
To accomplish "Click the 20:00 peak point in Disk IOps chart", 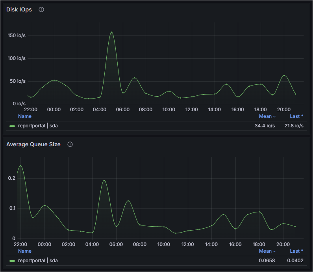I will tap(284, 75).
